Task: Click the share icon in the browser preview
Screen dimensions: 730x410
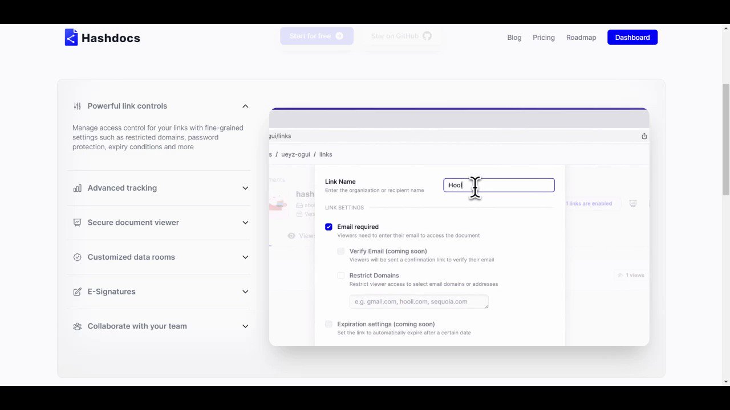Action: pyautogui.click(x=644, y=136)
